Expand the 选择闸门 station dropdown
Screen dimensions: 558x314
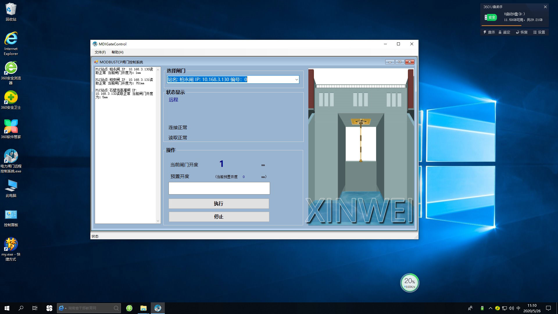[296, 80]
